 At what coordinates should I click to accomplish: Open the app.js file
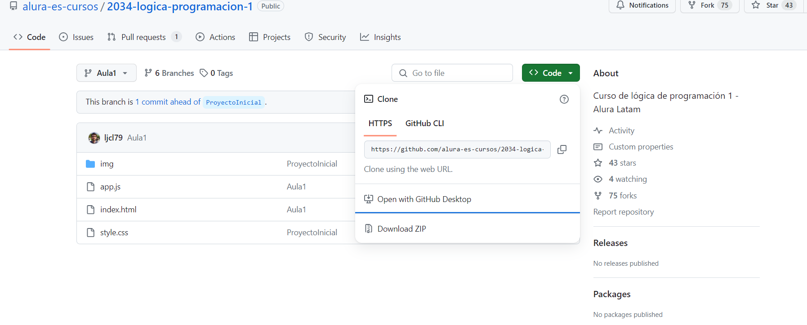point(110,187)
